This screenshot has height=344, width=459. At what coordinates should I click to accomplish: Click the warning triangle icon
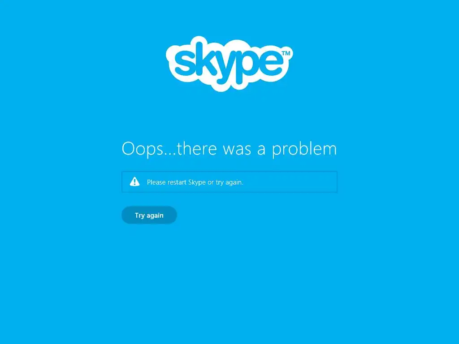point(134,182)
